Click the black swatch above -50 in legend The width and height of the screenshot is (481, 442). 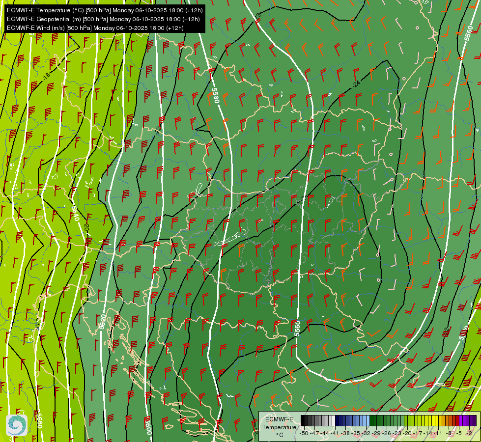[x=303, y=420]
